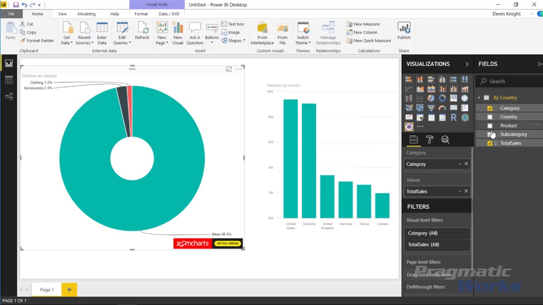Open More options on donut visual
Screen dimensions: 543x305
238,69
